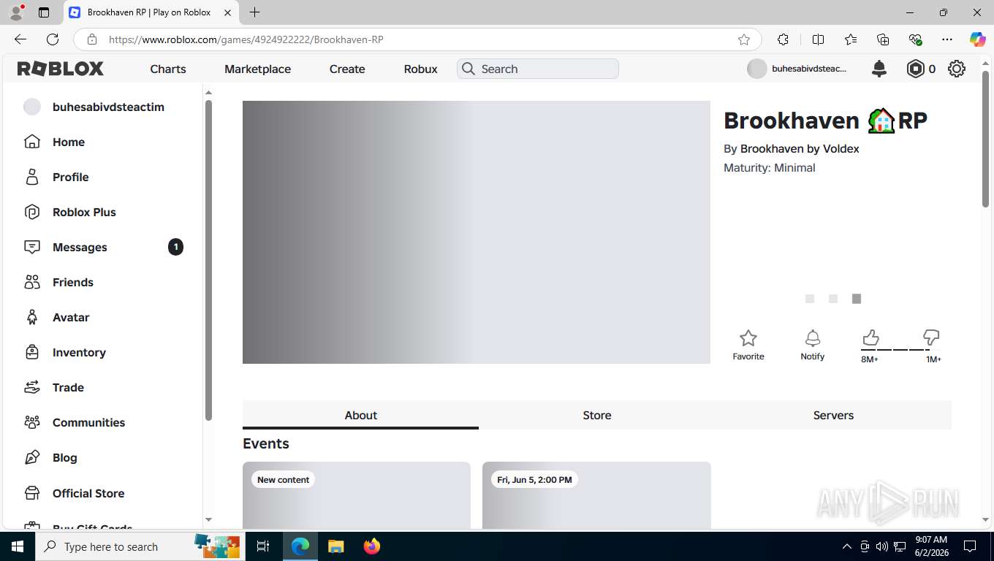Click the sidebar scroll down arrow
The width and height of the screenshot is (994, 561).
[x=208, y=519]
